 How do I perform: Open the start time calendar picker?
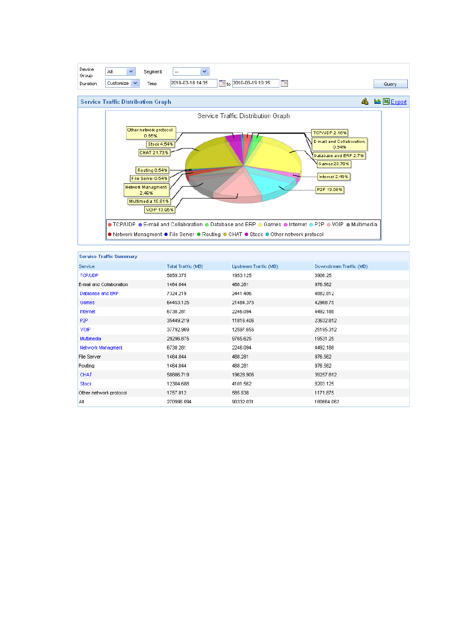click(222, 83)
